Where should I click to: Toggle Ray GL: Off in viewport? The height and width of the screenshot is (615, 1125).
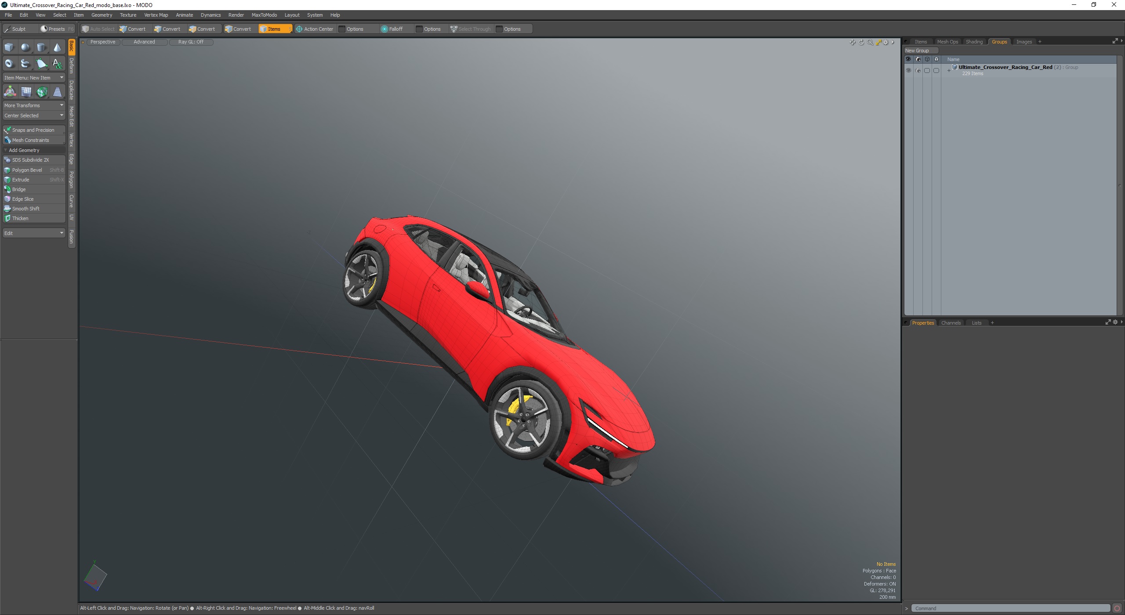191,42
